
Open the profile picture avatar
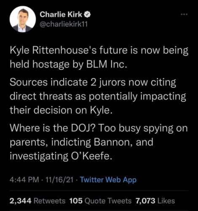pyautogui.click(x=23, y=19)
